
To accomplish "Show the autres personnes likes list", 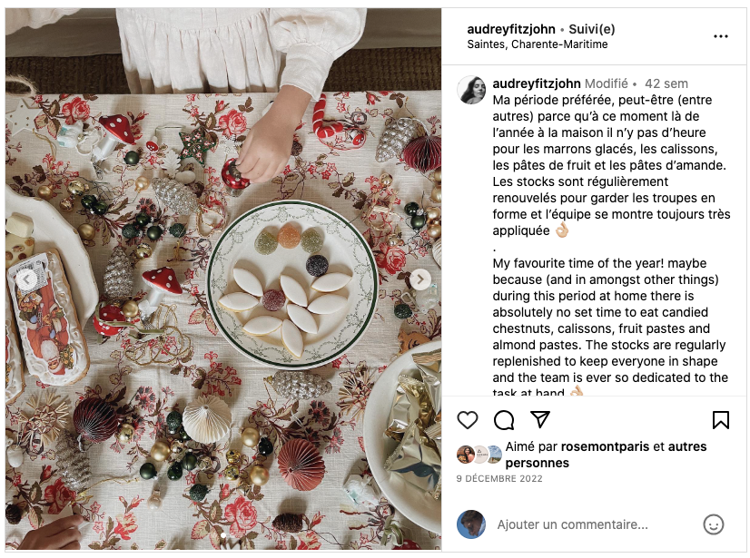I will pos(606,455).
